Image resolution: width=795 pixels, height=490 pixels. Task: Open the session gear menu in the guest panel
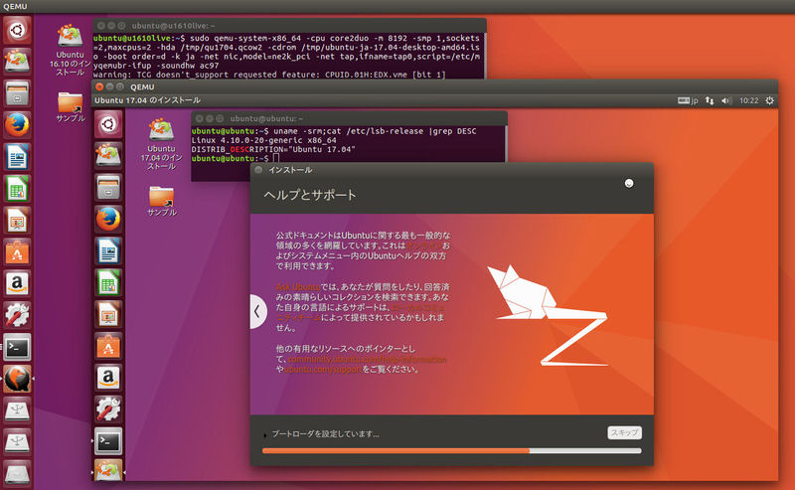pyautogui.click(x=769, y=100)
